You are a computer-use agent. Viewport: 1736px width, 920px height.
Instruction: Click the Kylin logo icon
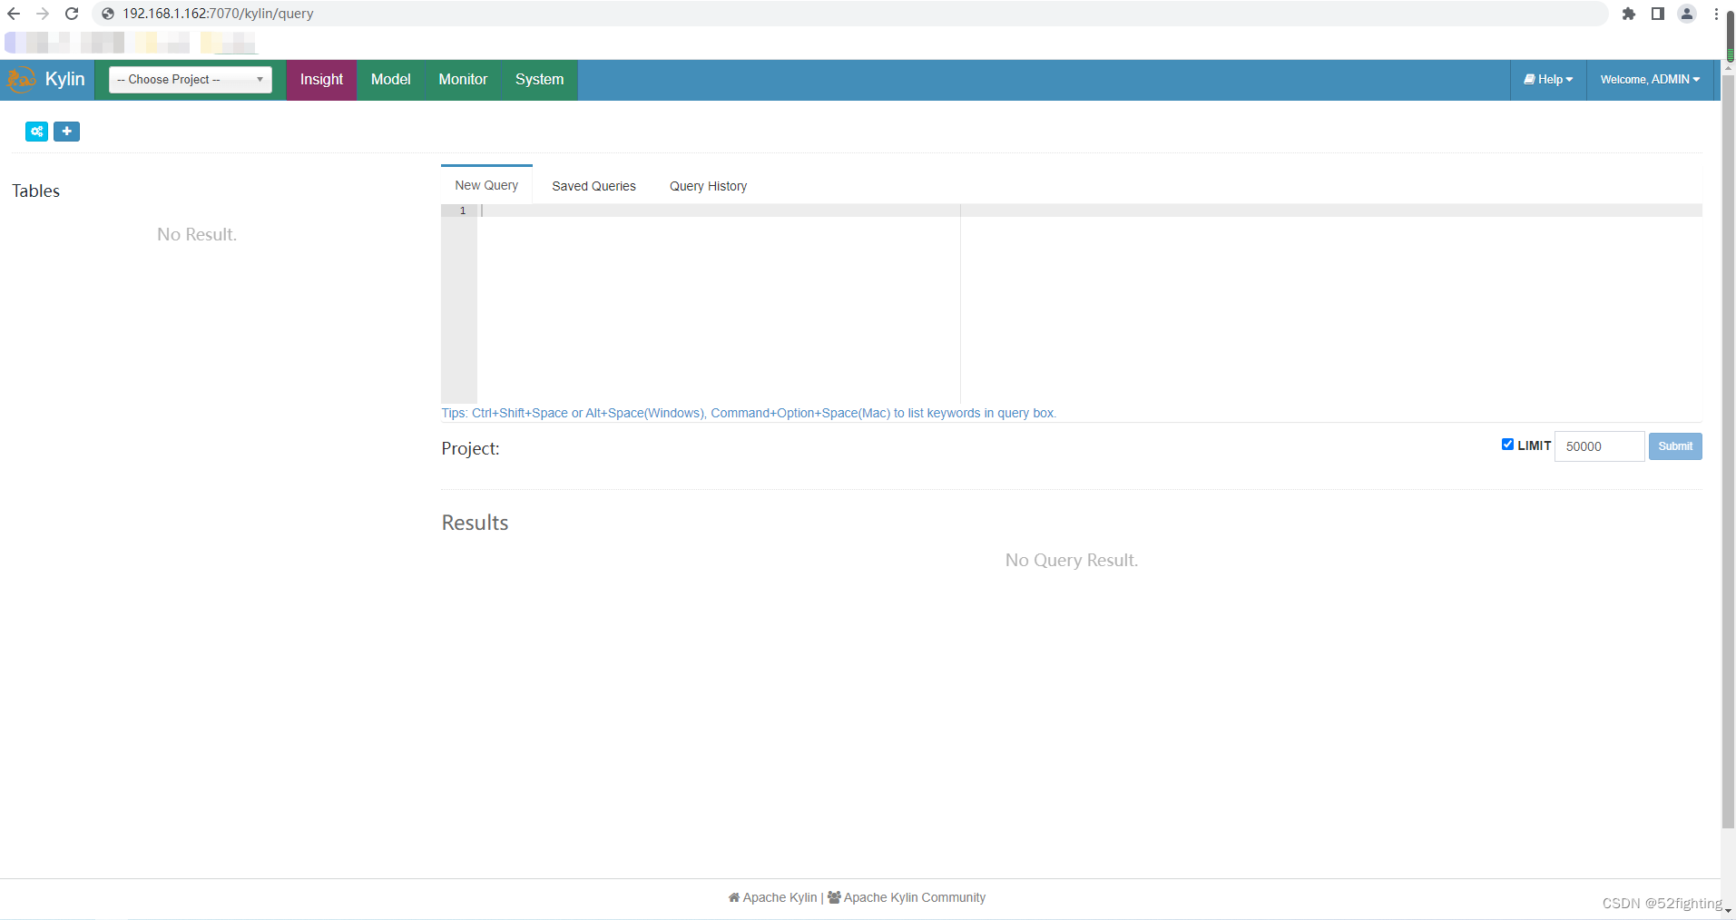(21, 80)
